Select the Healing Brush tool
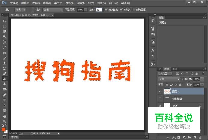 (x=5, y=53)
